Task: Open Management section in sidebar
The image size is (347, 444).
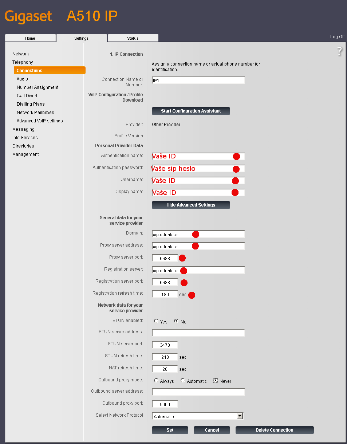Action: coord(25,154)
